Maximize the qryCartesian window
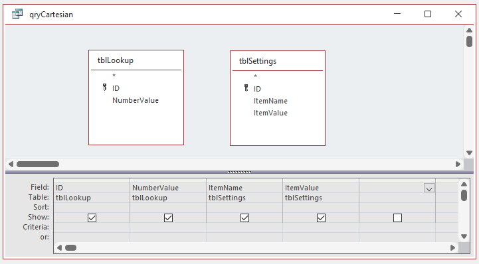This screenshot has width=479, height=264. pos(428,14)
